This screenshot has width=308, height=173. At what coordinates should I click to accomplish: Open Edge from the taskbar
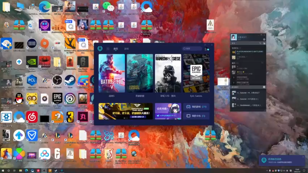tap(26, 171)
